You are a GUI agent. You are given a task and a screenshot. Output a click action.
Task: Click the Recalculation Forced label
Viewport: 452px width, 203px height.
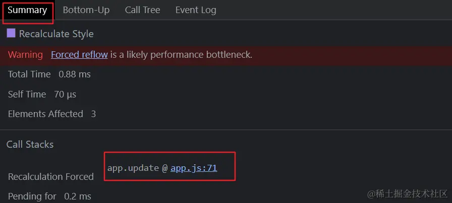click(x=51, y=176)
